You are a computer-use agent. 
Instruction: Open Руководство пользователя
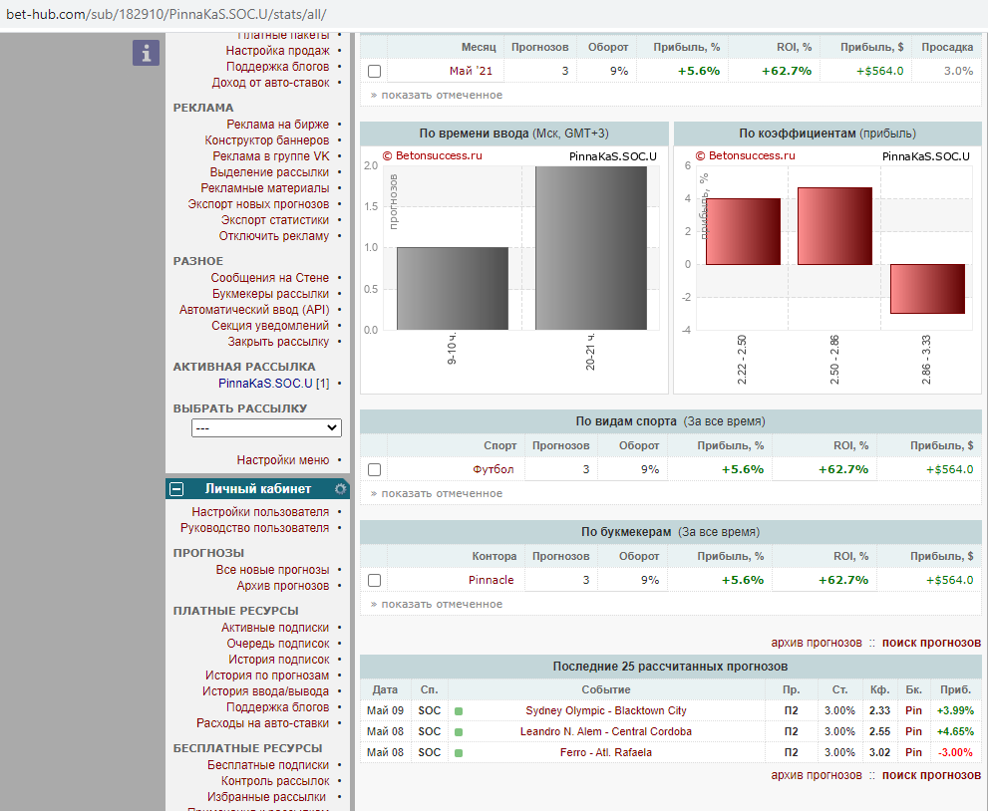[254, 528]
